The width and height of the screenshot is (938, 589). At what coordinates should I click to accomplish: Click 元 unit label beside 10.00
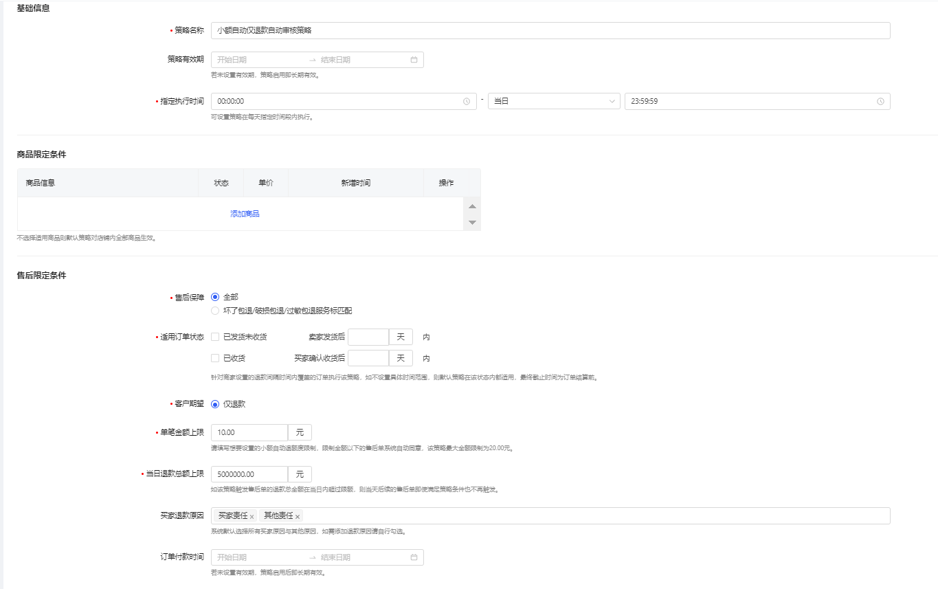[300, 432]
